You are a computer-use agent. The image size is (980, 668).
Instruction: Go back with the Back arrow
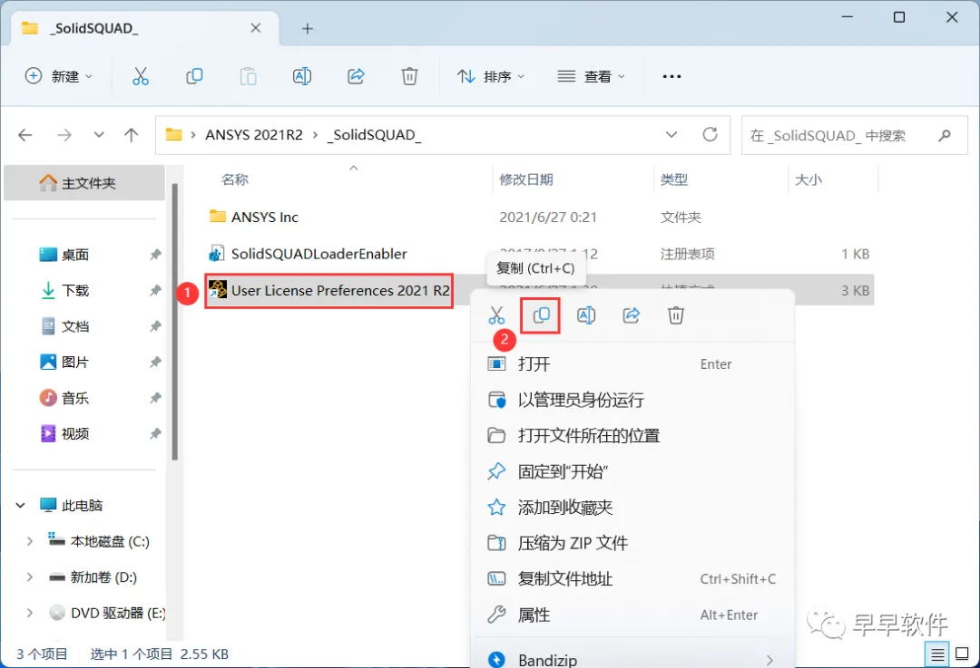coord(25,135)
